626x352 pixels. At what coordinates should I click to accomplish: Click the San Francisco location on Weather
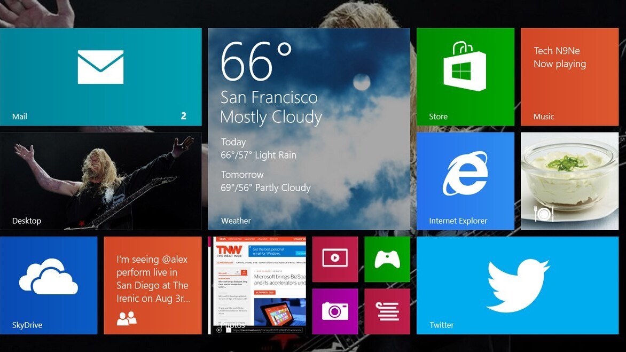269,97
